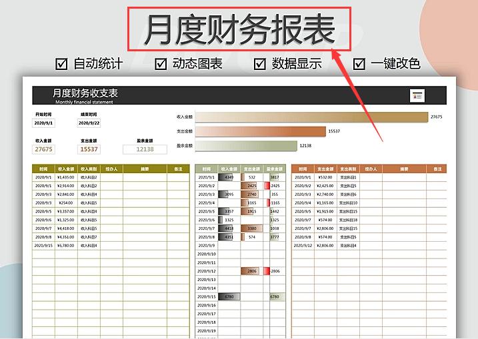Click the 支出金额 summary value 15537
The image size is (478, 339).
click(x=89, y=149)
